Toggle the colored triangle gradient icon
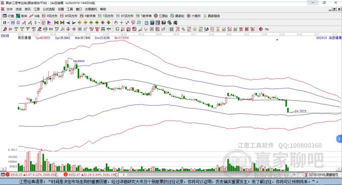Image resolution: width=342 pixels, height=185 pixels. (49, 23)
